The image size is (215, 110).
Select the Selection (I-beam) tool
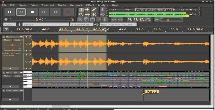(x=81, y=10)
